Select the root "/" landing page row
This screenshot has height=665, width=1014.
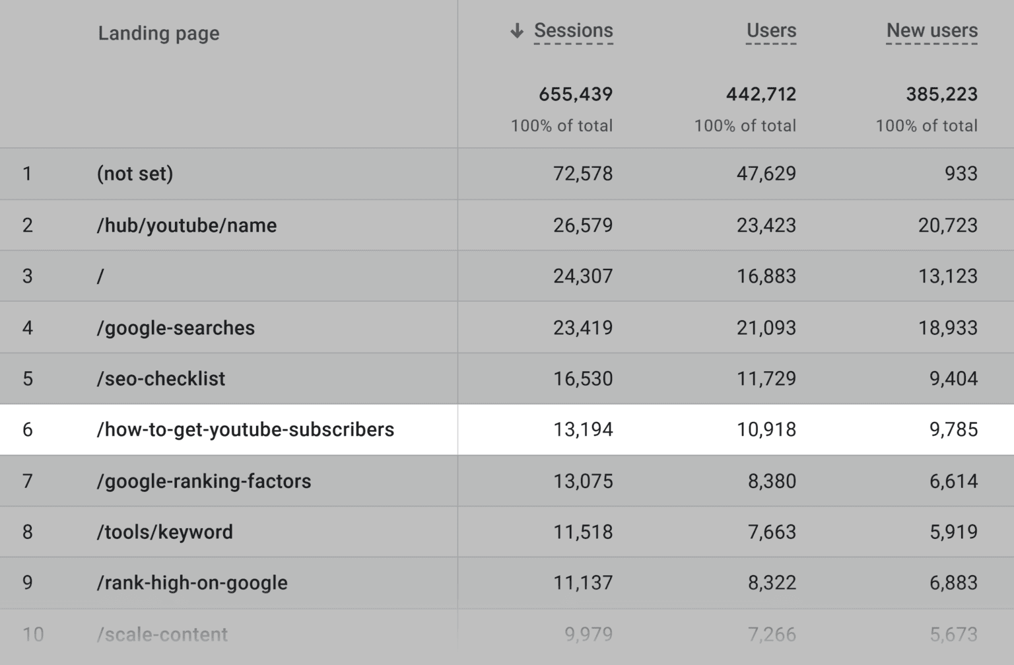click(x=100, y=276)
